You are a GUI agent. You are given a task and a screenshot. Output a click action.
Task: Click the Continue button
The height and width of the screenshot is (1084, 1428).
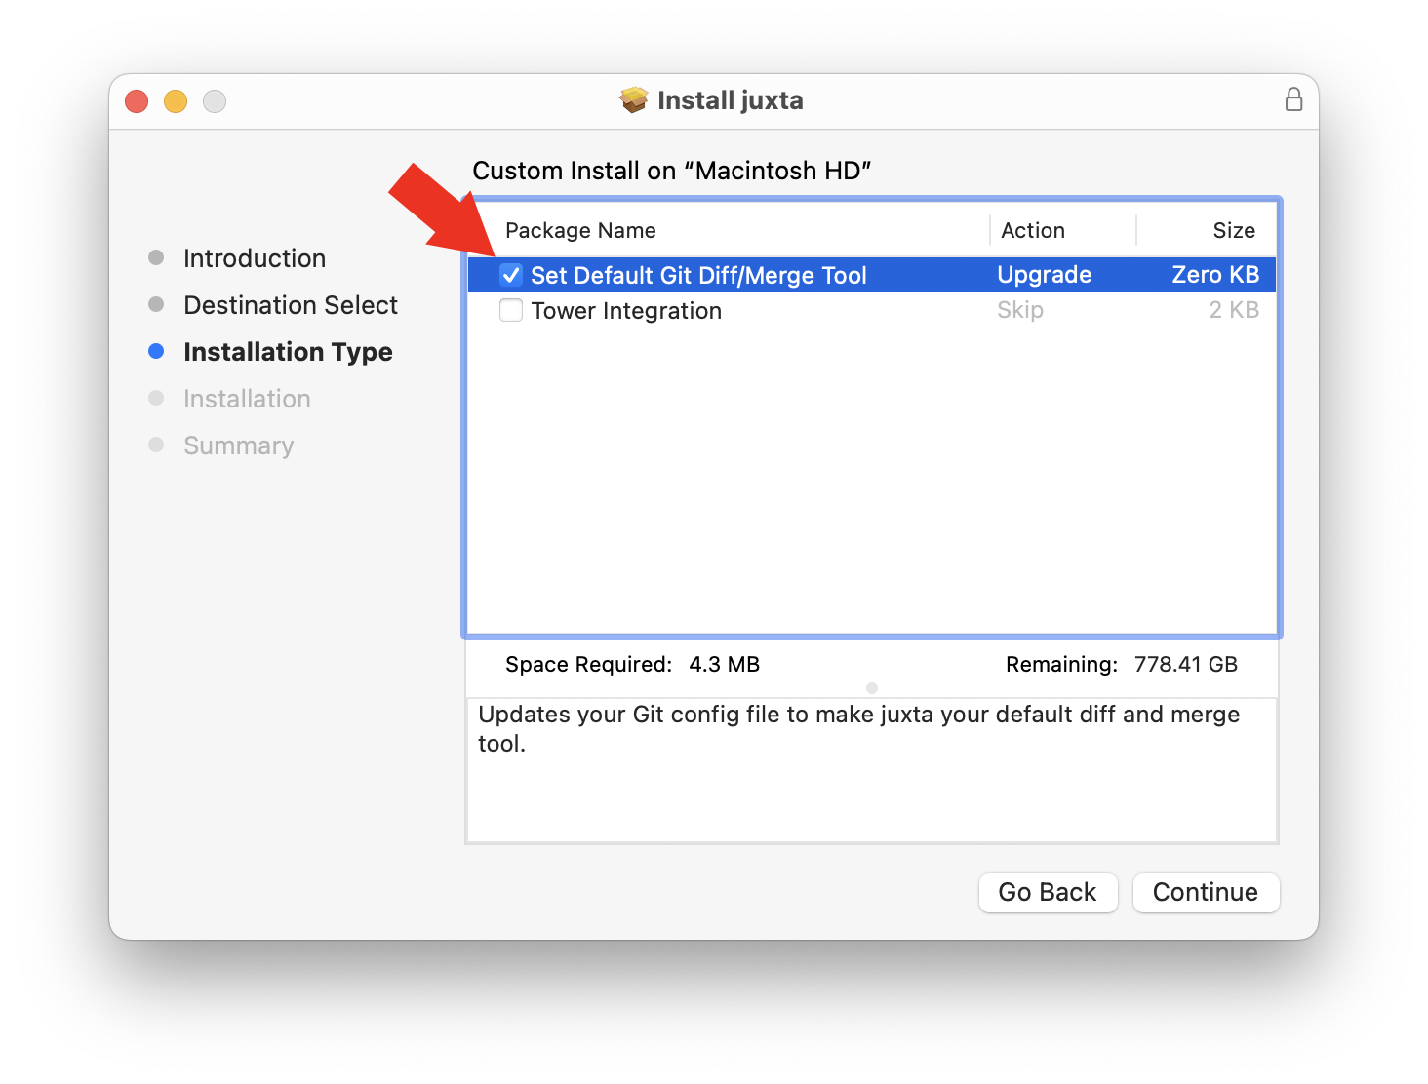pos(1206,892)
